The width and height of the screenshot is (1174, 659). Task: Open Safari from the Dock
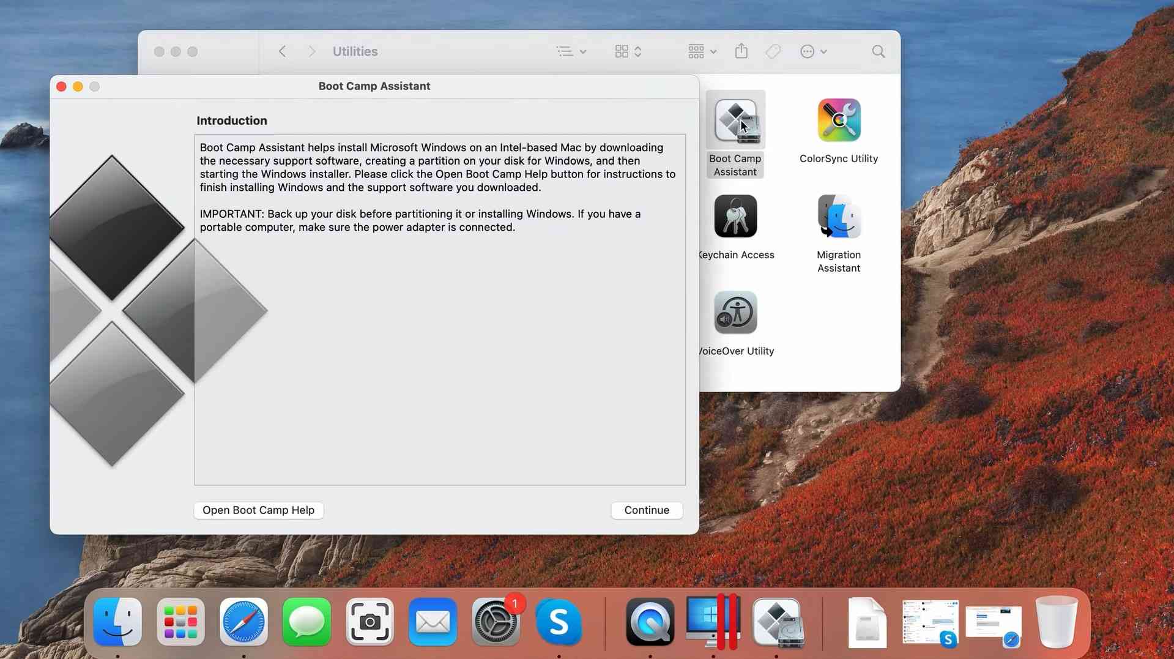pyautogui.click(x=243, y=622)
